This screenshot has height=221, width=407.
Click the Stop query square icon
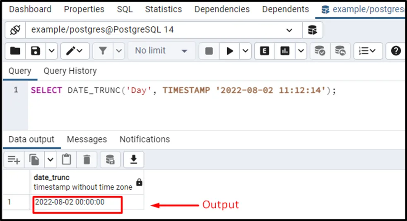[x=209, y=51]
